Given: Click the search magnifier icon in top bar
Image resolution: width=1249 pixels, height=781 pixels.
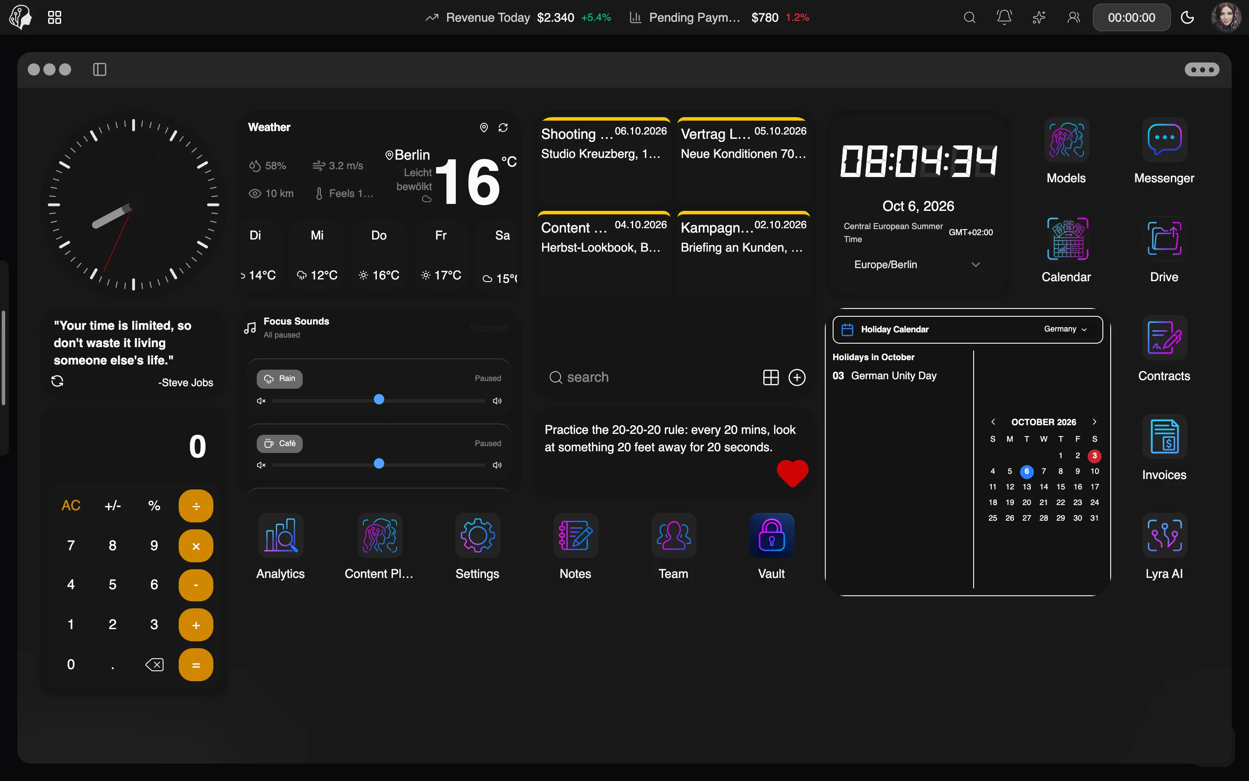Looking at the screenshot, I should tap(969, 17).
